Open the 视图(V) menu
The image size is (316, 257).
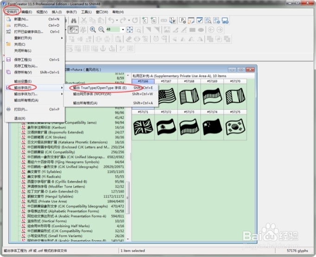coord(42,12)
